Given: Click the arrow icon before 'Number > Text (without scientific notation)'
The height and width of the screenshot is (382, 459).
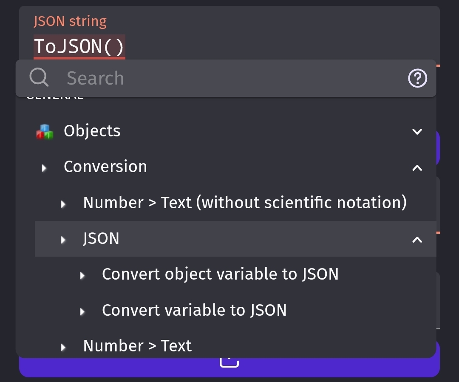Looking at the screenshot, I should [x=64, y=204].
